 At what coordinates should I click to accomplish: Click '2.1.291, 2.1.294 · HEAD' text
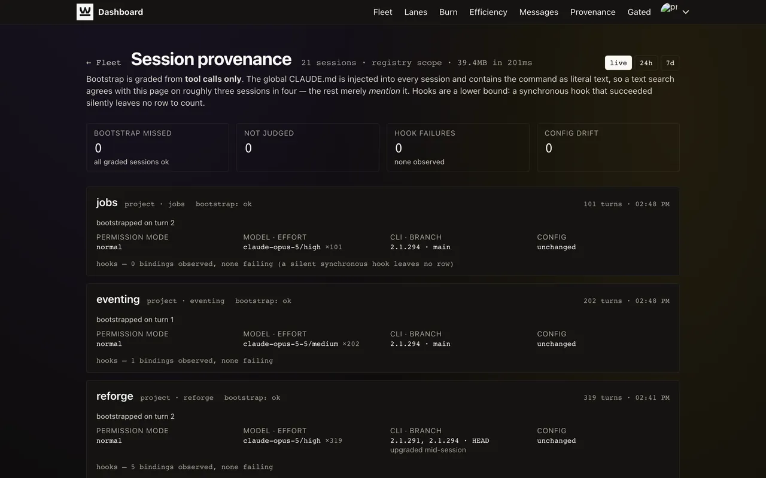(440, 440)
